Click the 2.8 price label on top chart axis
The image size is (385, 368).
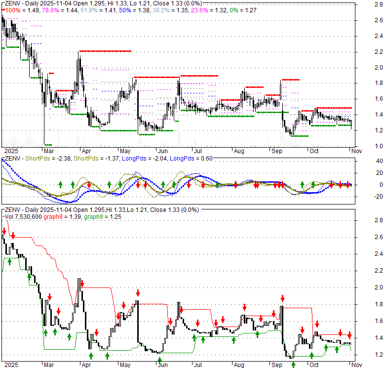(379, 4)
